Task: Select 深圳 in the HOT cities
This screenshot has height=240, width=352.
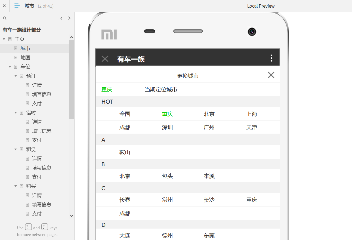Action: click(x=167, y=127)
